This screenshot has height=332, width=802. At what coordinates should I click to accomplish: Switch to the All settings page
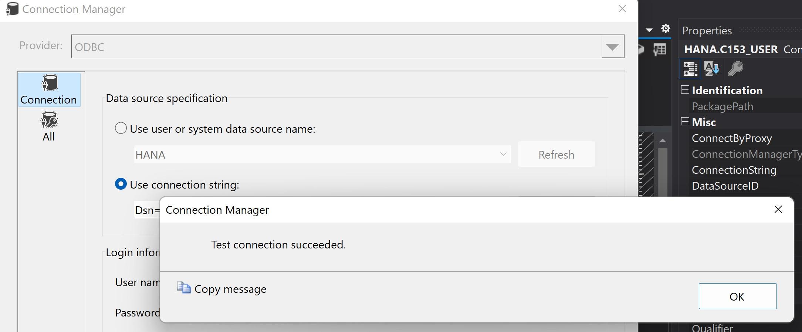pos(49,126)
